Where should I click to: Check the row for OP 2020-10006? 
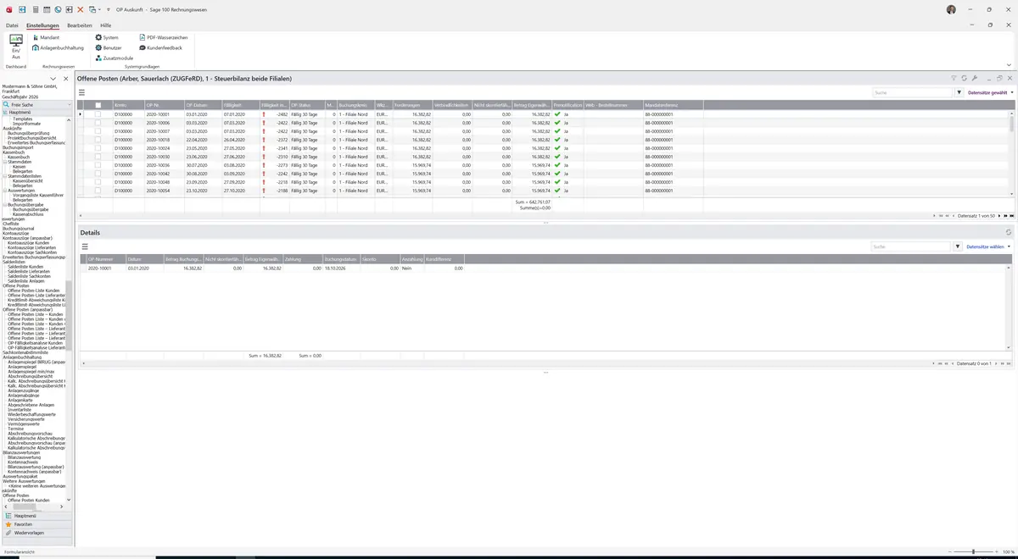click(x=98, y=122)
